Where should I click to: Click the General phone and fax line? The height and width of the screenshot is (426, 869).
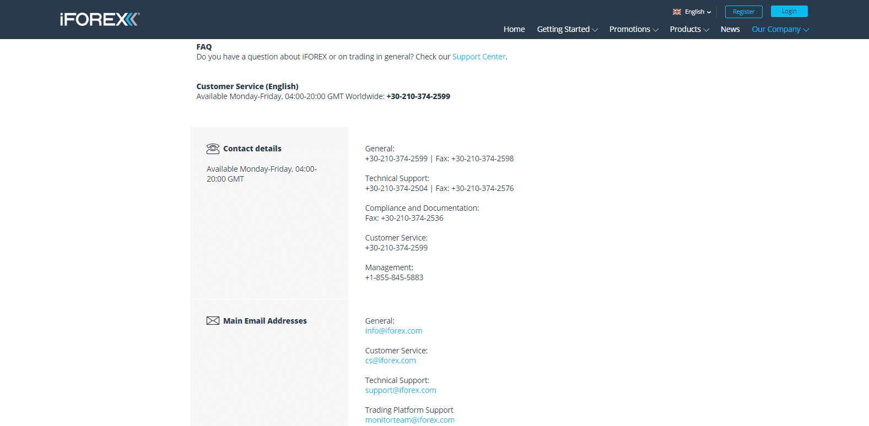pos(439,159)
